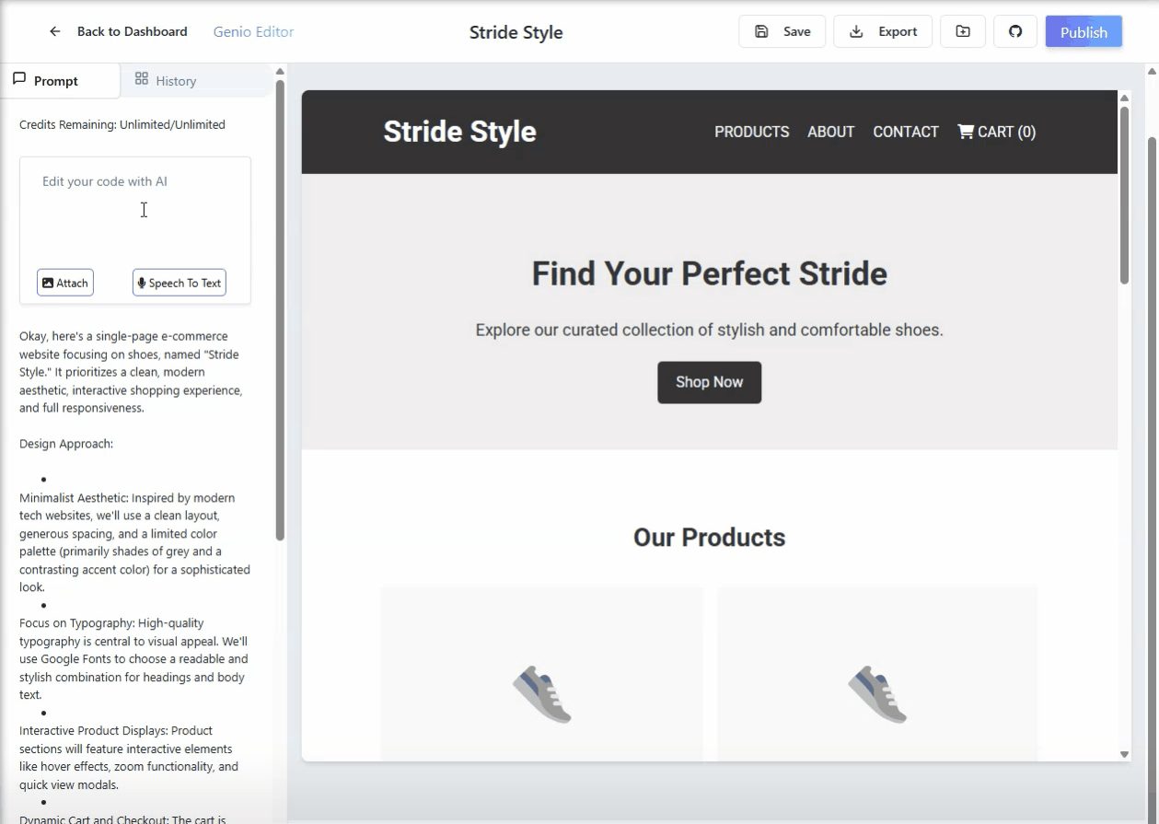This screenshot has height=824, width=1159.
Task: Go to the ABOUT page link
Action: click(830, 132)
